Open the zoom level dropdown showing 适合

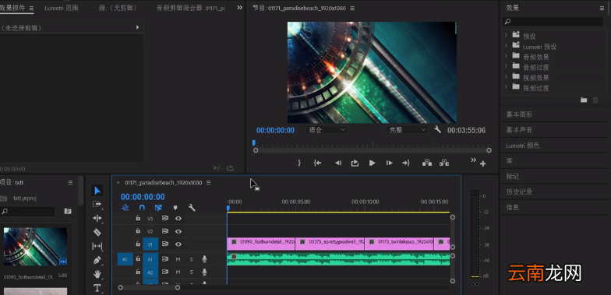coord(327,130)
